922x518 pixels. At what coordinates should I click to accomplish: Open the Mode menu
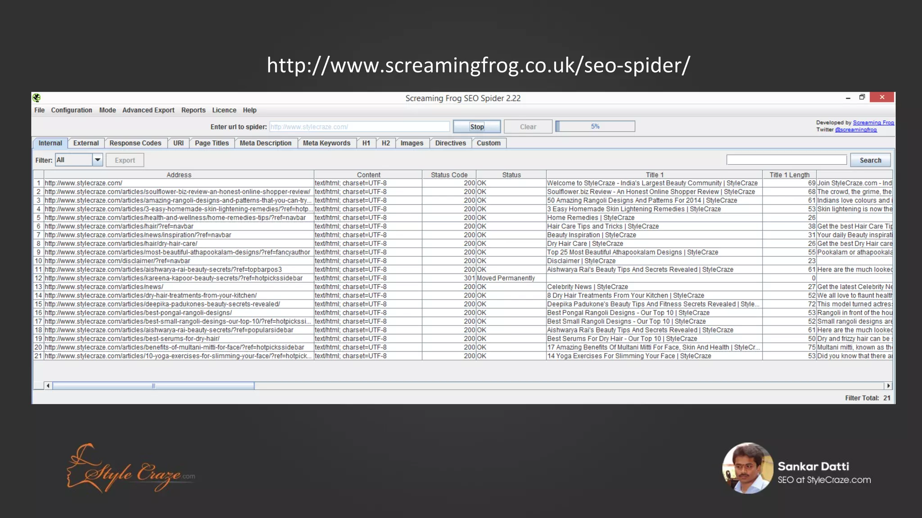[108, 110]
